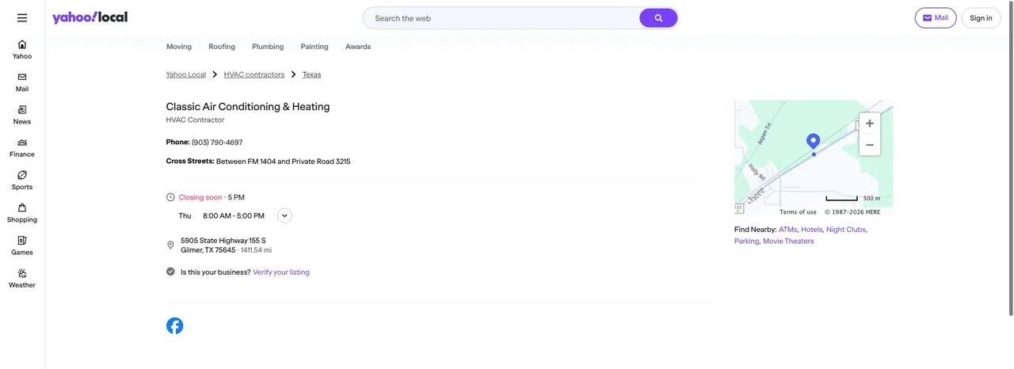Open Mail from the left sidebar
The image size is (1014, 369).
pyautogui.click(x=22, y=82)
